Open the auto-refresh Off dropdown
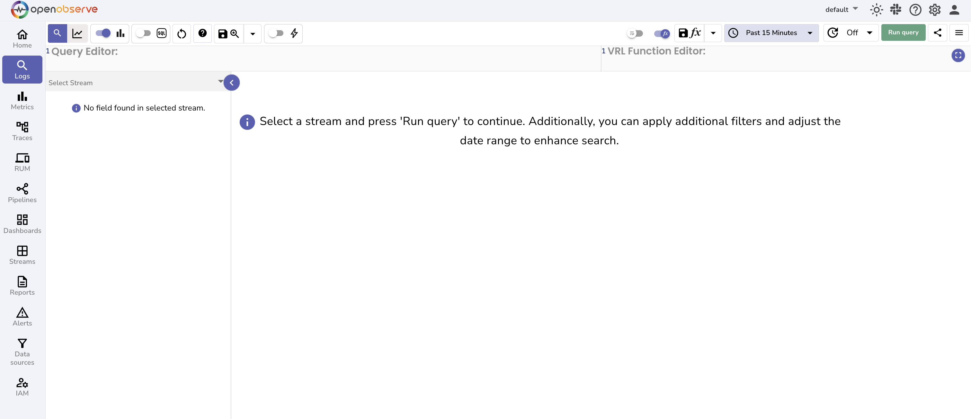 click(851, 33)
